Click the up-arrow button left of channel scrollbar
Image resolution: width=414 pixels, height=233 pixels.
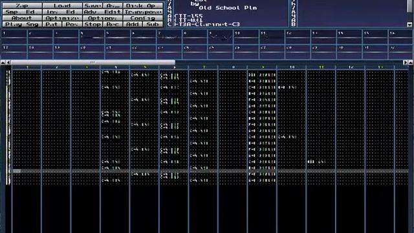pyautogui.click(x=3, y=62)
